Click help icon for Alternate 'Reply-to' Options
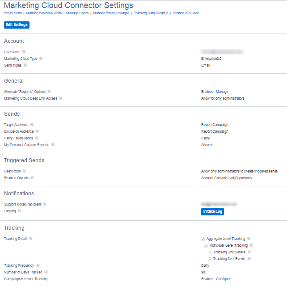 point(49,92)
